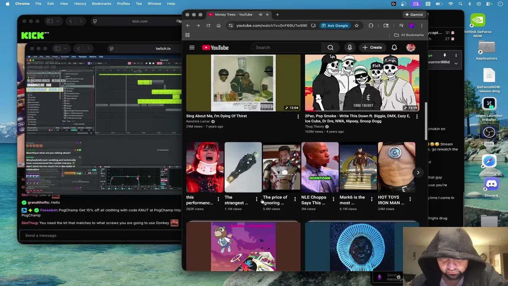This screenshot has width=508, height=286.
Task: Open All Bookmarks folder
Action: coord(409,35)
